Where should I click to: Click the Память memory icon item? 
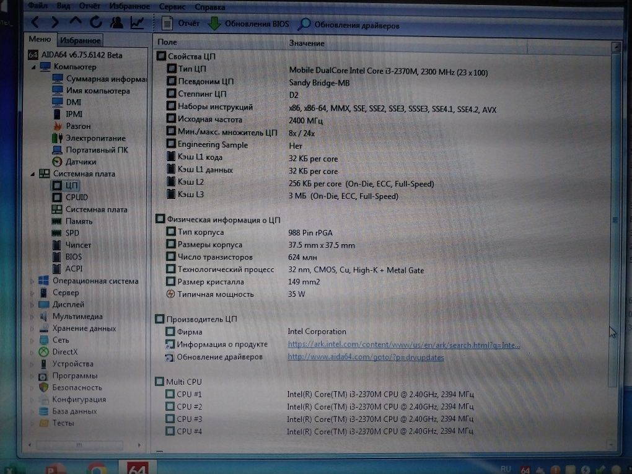57,221
